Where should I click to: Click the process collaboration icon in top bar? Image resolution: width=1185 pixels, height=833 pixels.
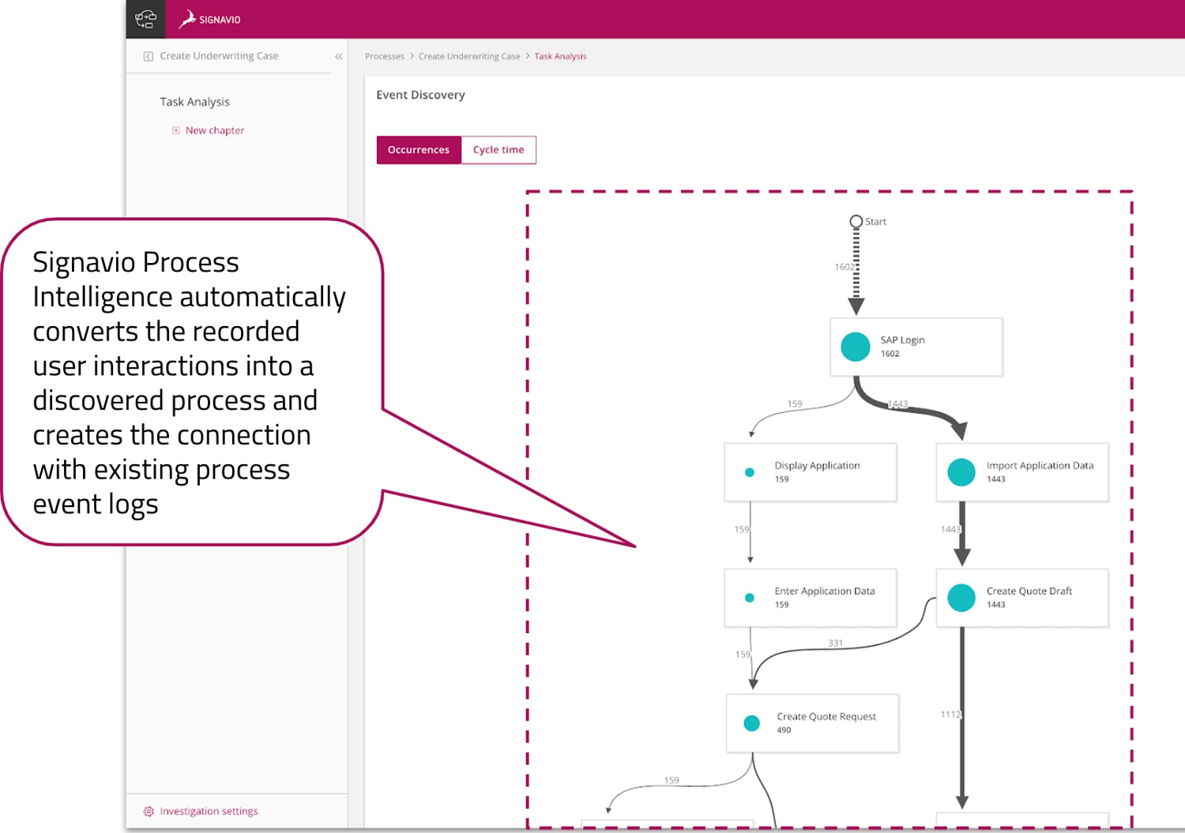145,19
